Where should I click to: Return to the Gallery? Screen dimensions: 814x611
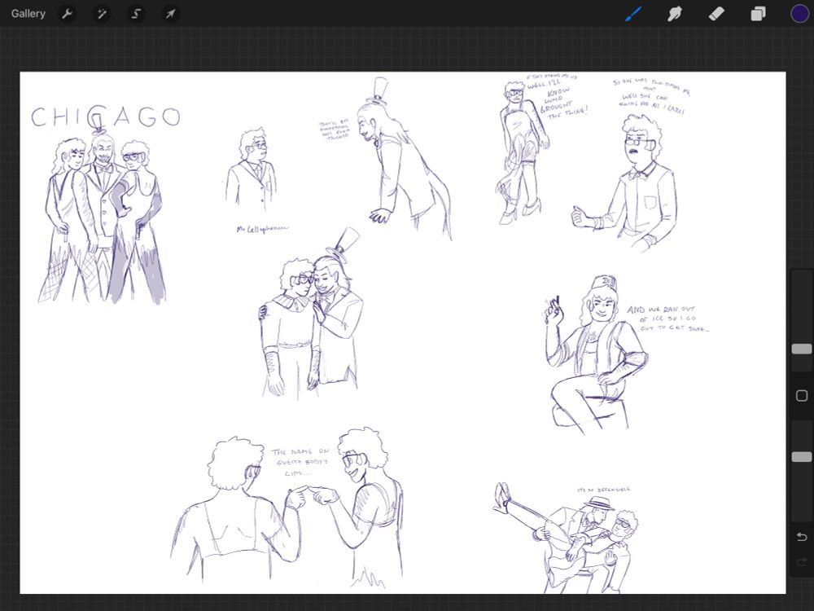pyautogui.click(x=28, y=14)
